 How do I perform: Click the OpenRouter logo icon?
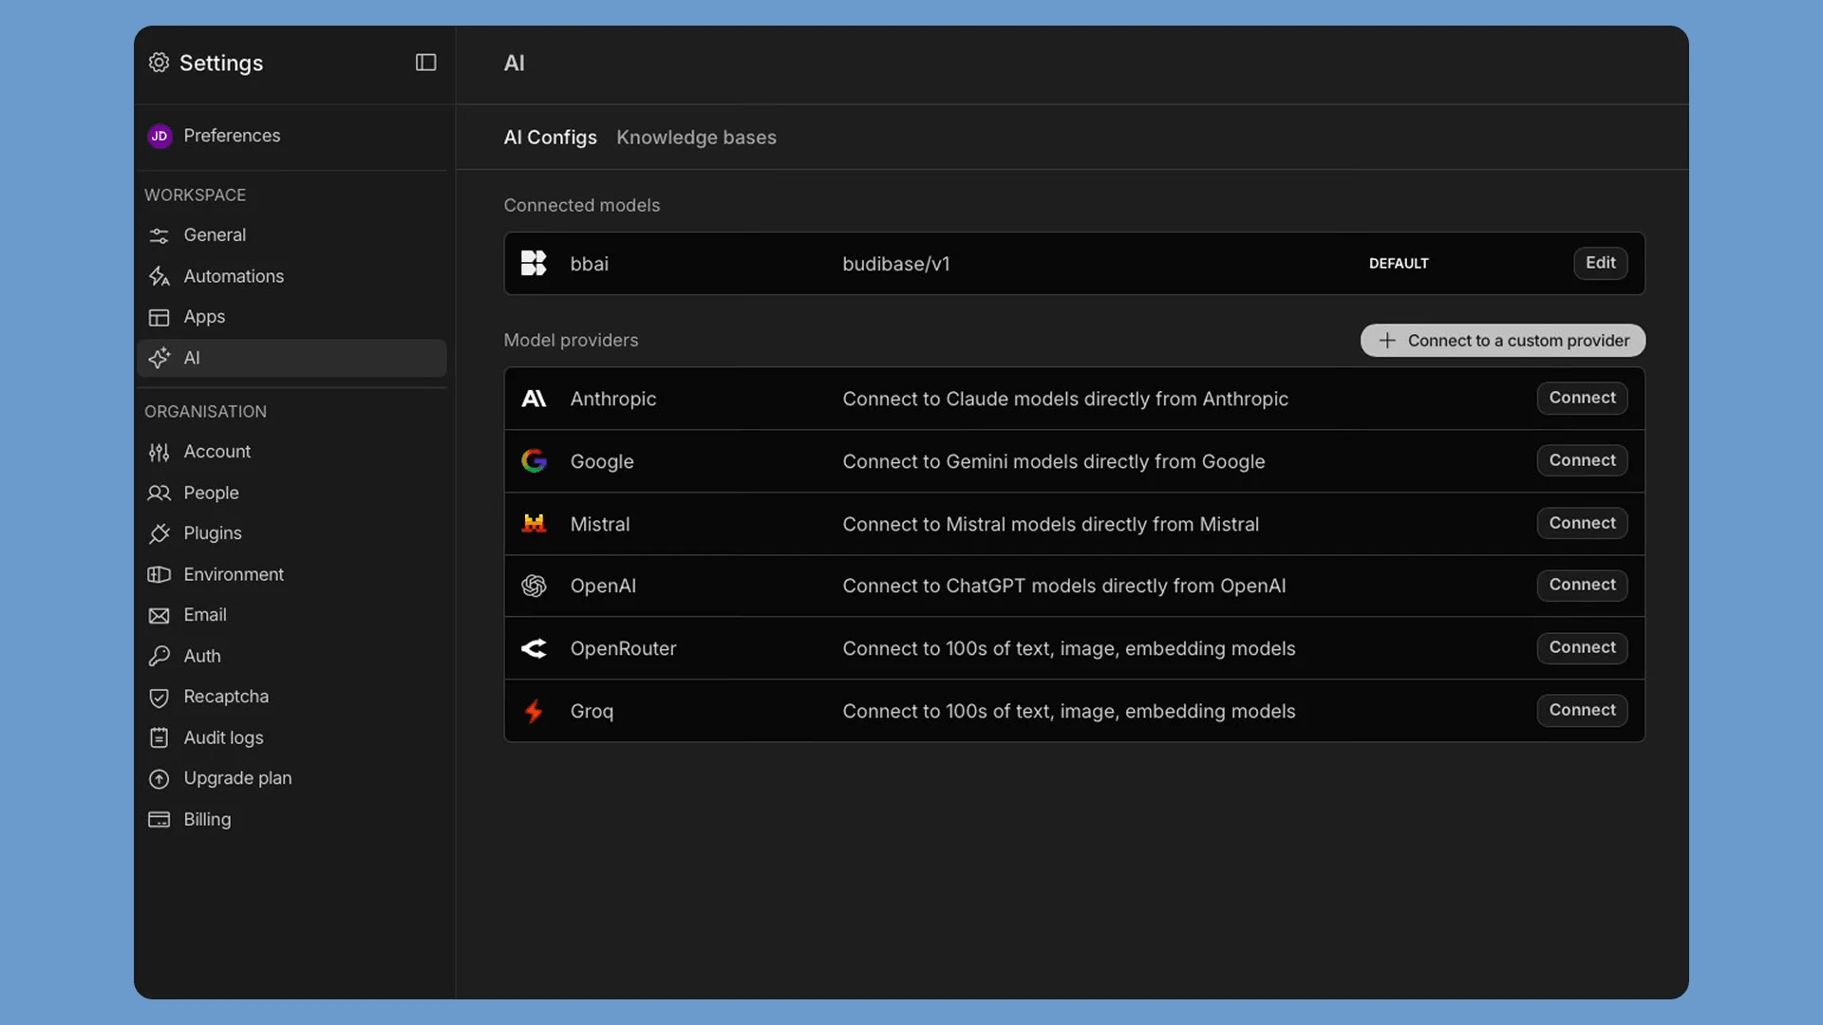tap(534, 648)
